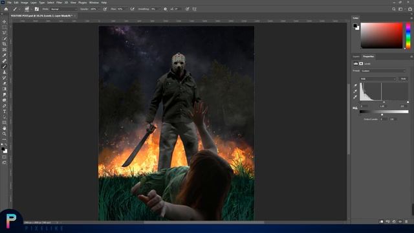Select the Eraser tool
Viewport: 414px width, 233px height.
click(x=5, y=83)
